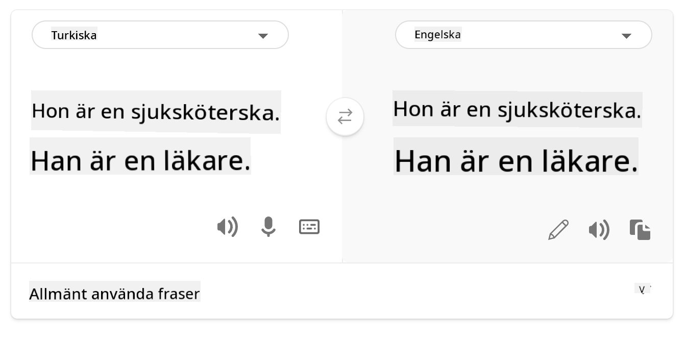This screenshot has width=686, height=337.
Task: Swap the source and target languages
Action: 345,117
